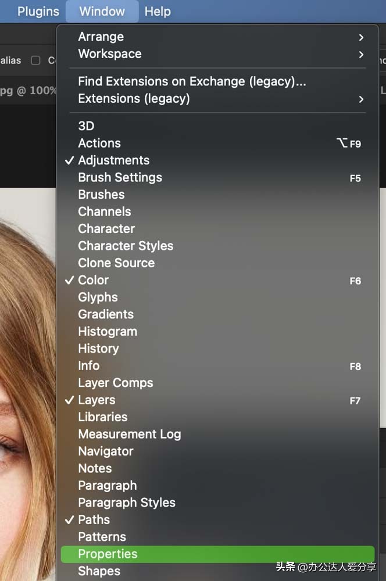
Task: Open the Clone Source panel
Action: pyautogui.click(x=217, y=263)
